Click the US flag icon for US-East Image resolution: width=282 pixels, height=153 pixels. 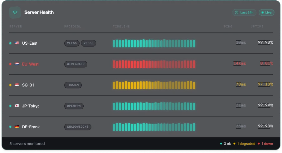tap(17, 43)
